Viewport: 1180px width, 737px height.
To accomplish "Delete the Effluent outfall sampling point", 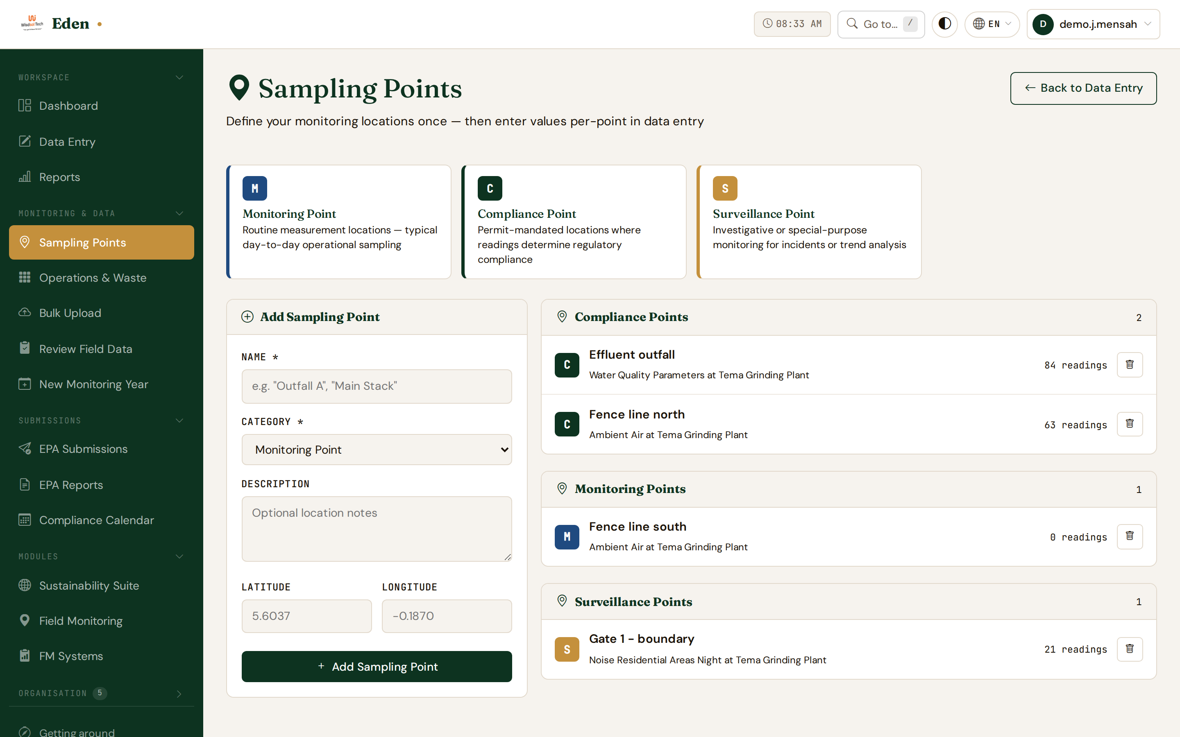I will tap(1129, 364).
